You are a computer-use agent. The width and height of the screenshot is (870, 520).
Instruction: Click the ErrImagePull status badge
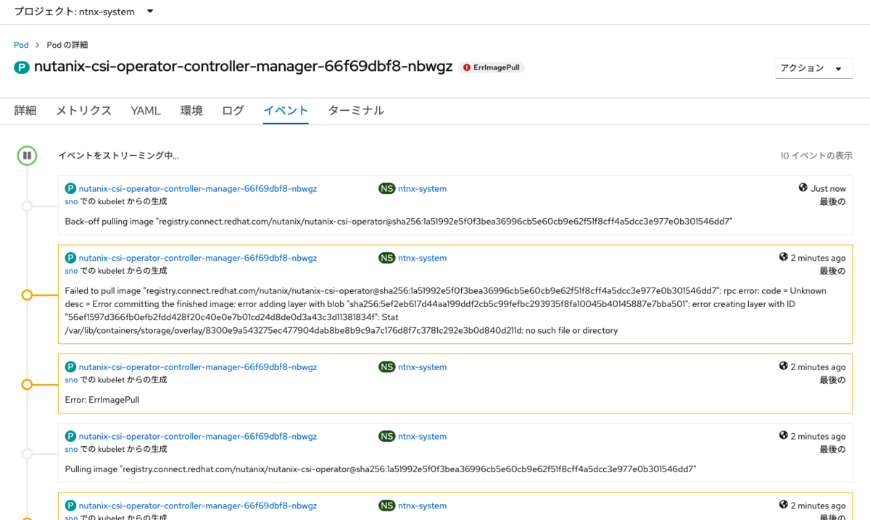click(x=492, y=67)
